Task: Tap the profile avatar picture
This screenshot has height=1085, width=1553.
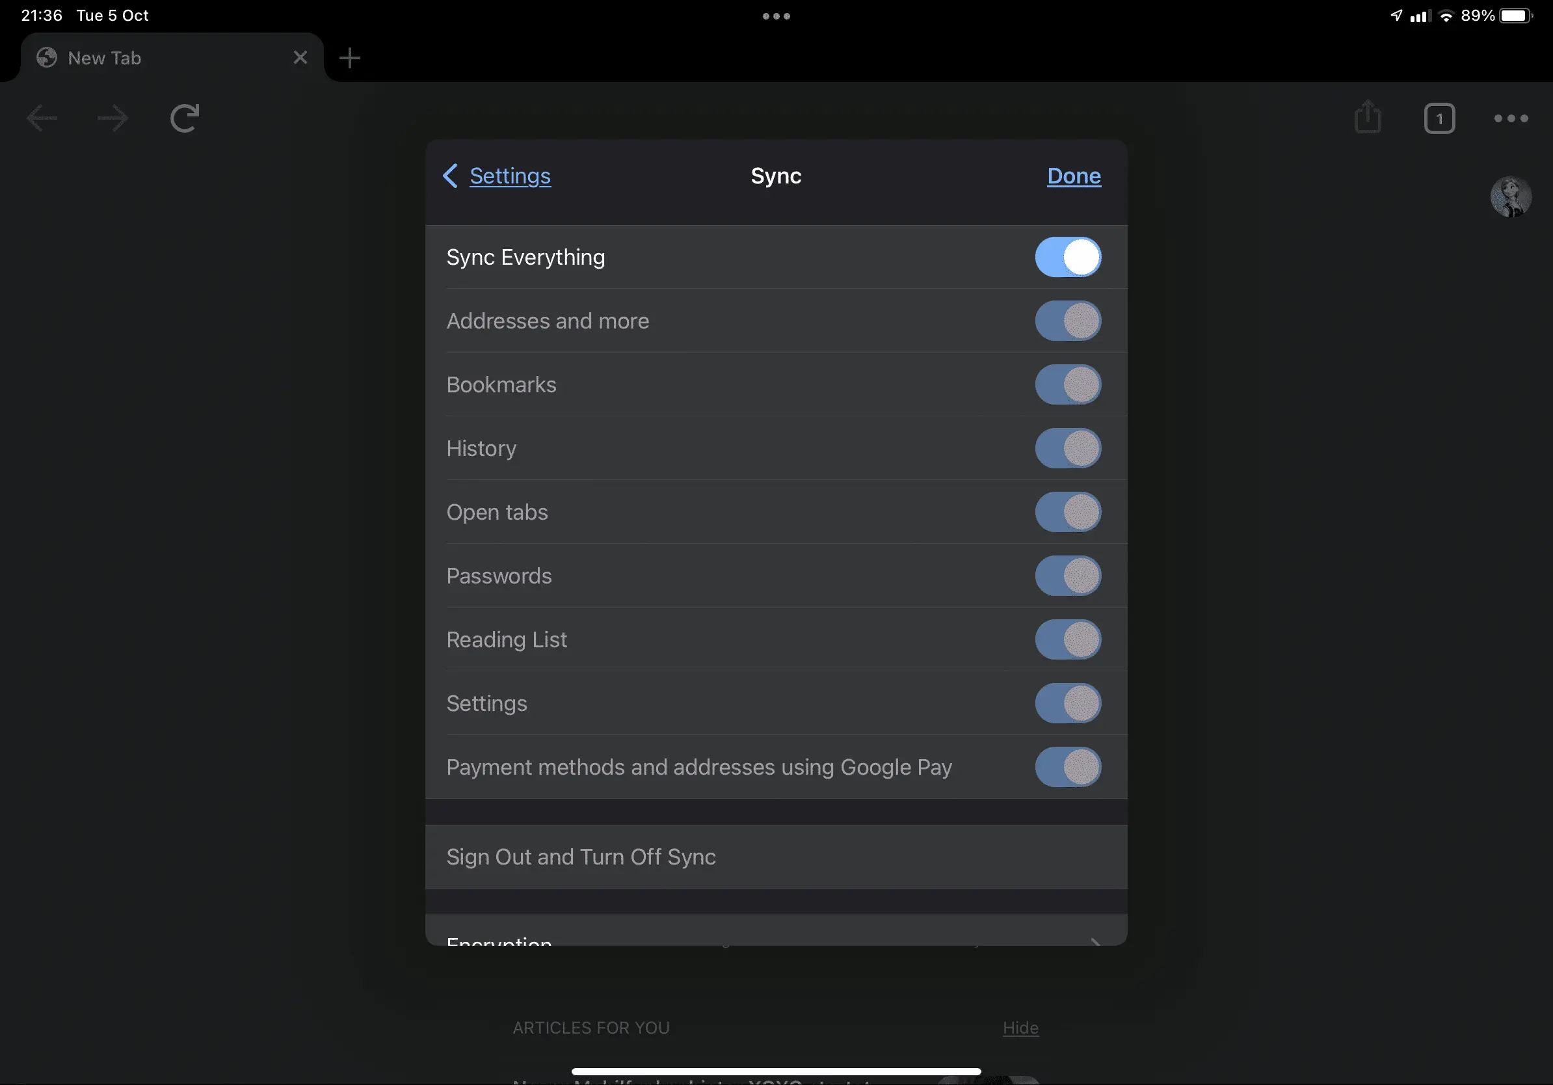Action: pyautogui.click(x=1510, y=196)
